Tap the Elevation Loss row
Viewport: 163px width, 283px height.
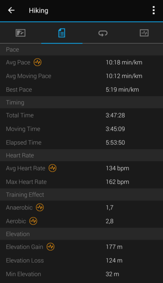tap(81, 261)
